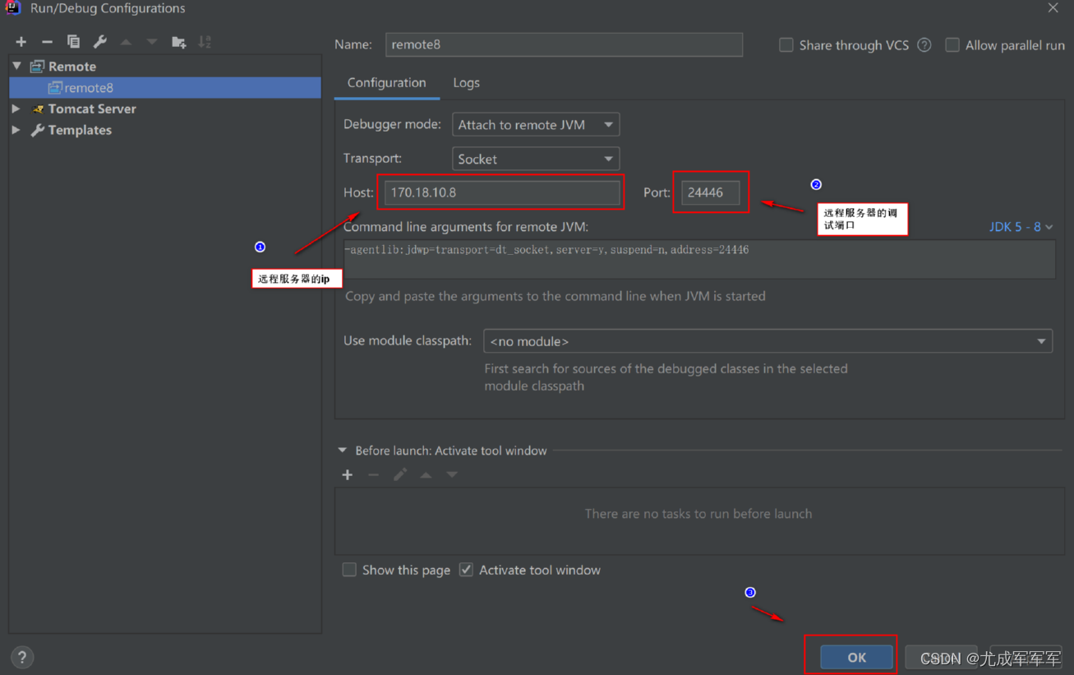This screenshot has width=1074, height=675.
Task: Open edit templates wrench icon
Action: [99, 42]
